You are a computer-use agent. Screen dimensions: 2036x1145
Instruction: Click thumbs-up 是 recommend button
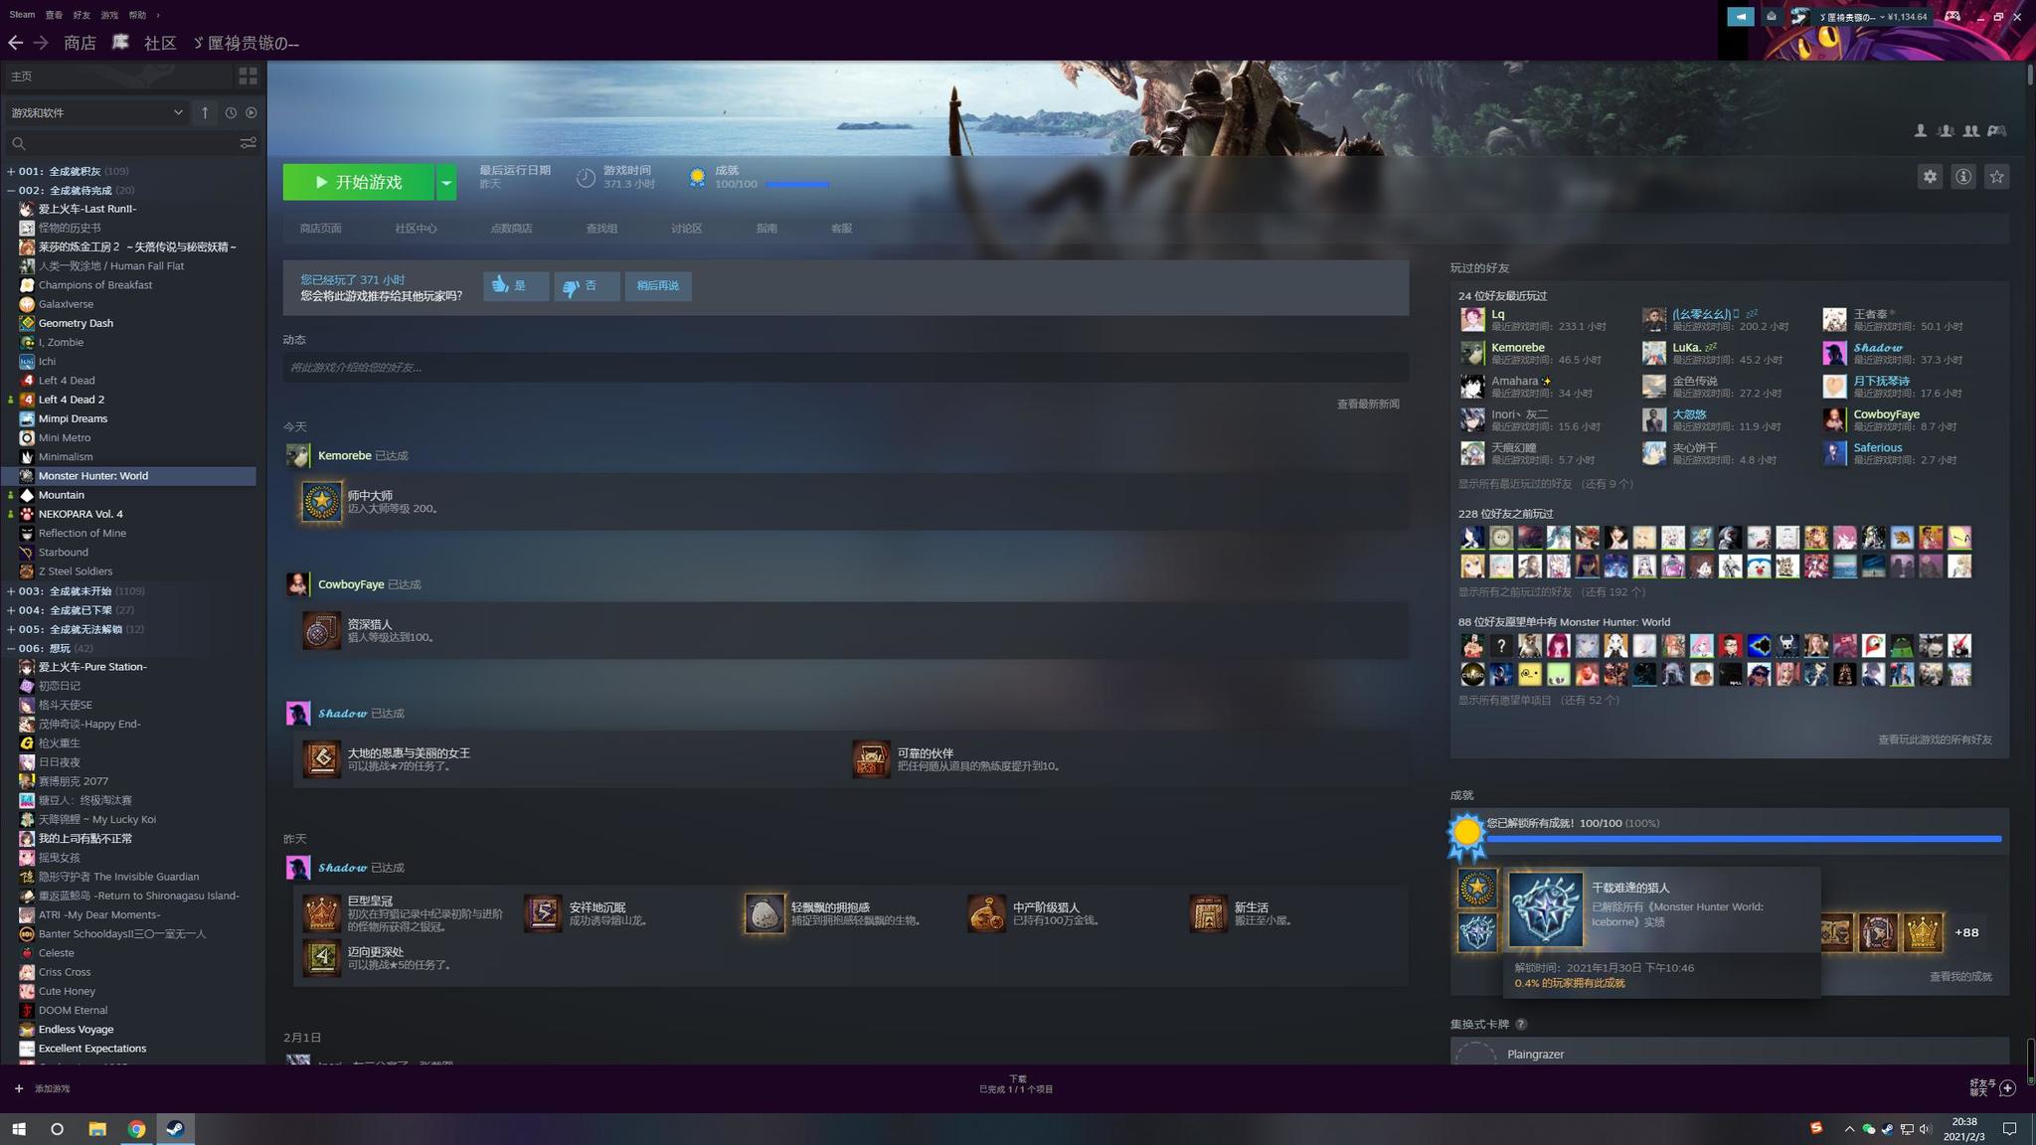pos(515,286)
